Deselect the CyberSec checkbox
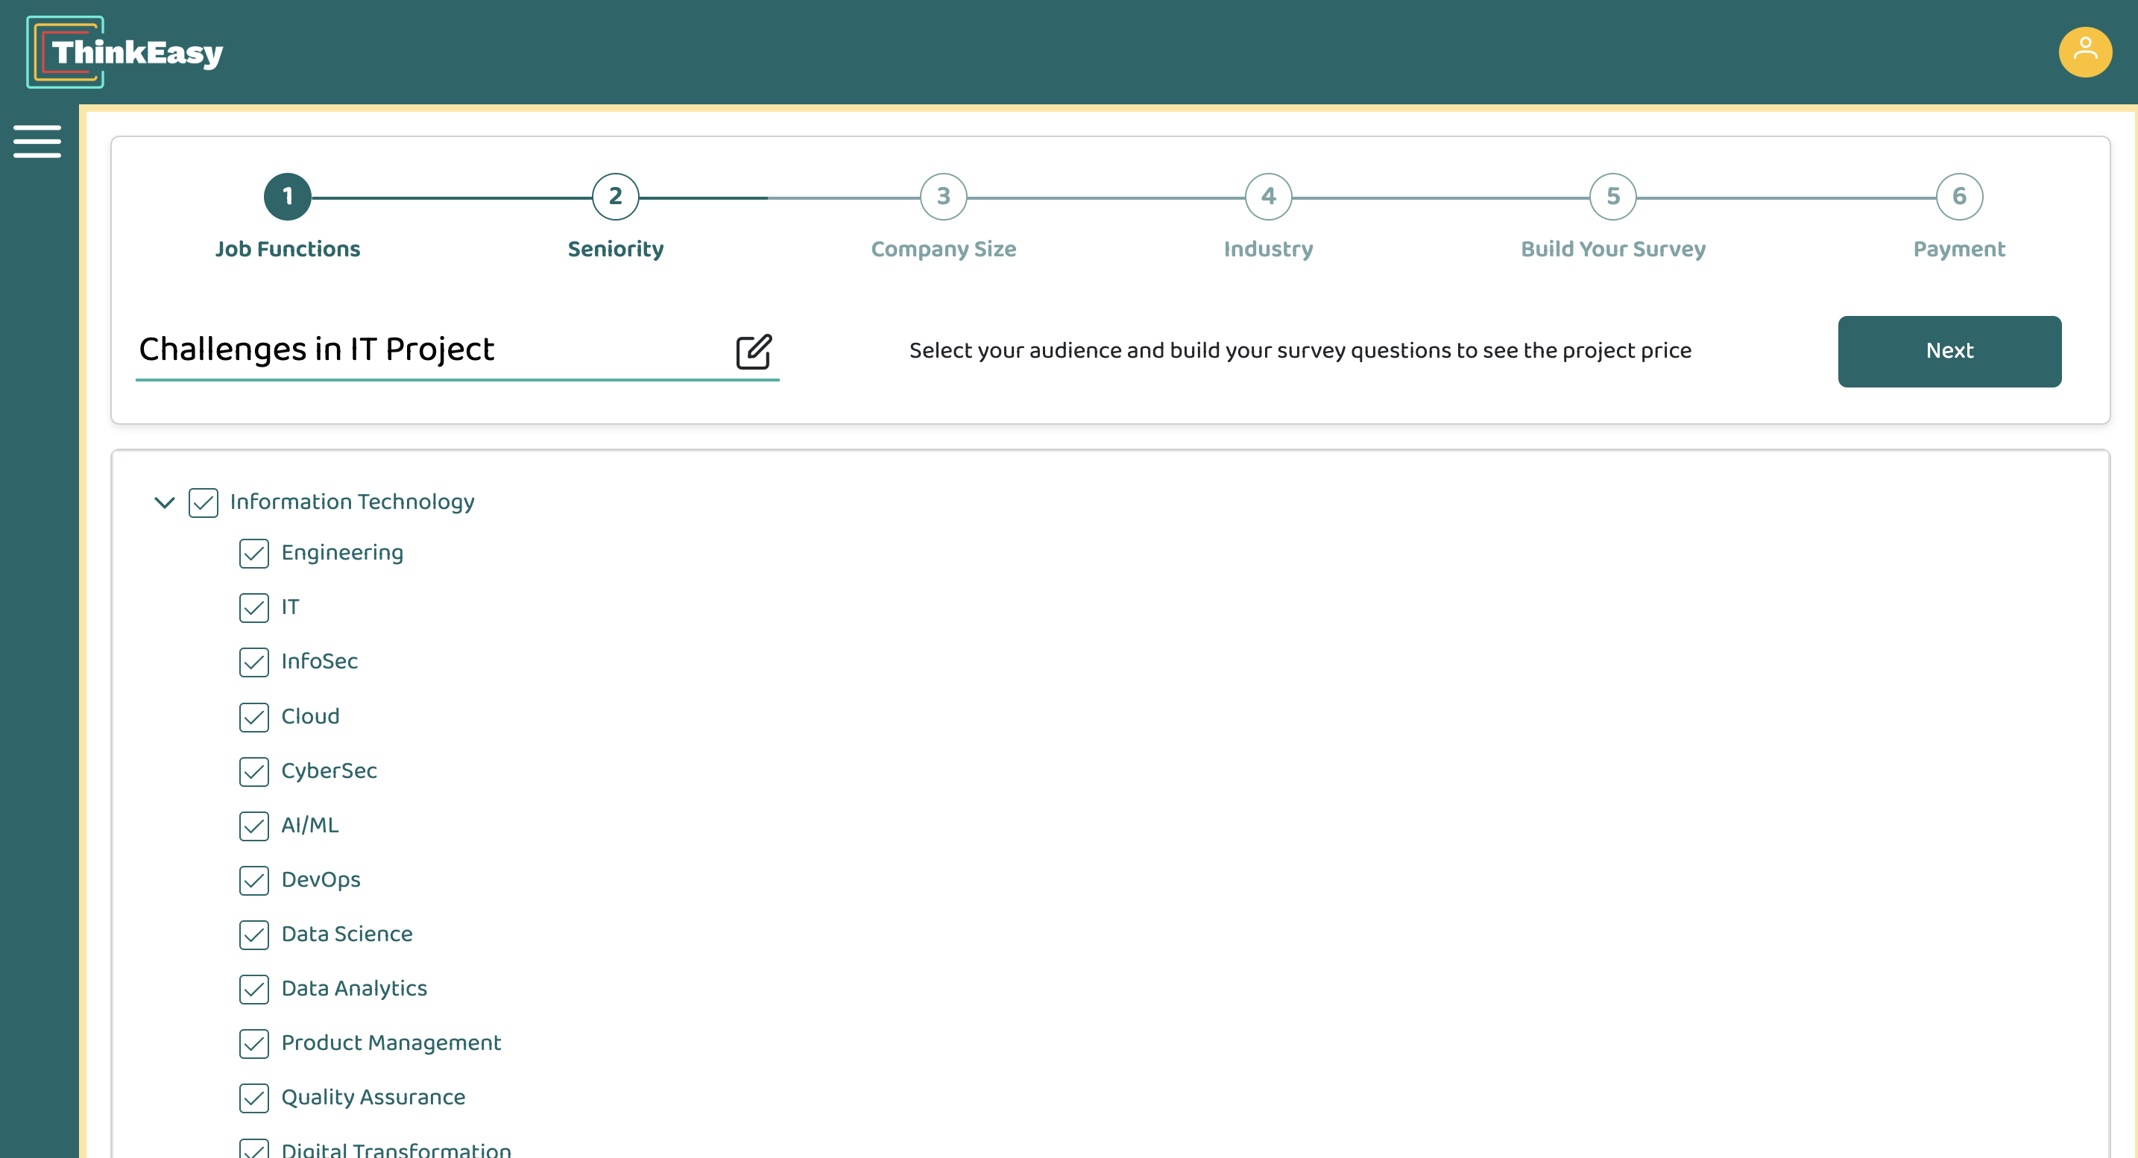The width and height of the screenshot is (2138, 1158). point(254,771)
